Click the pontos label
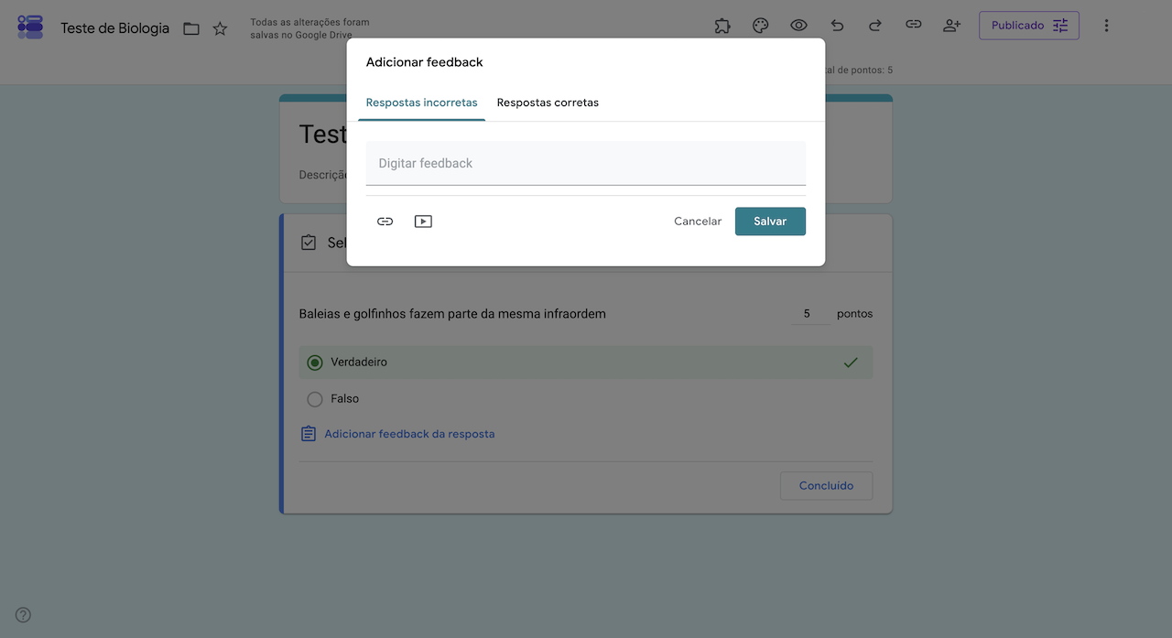Viewport: 1172px width, 638px height. pos(854,314)
